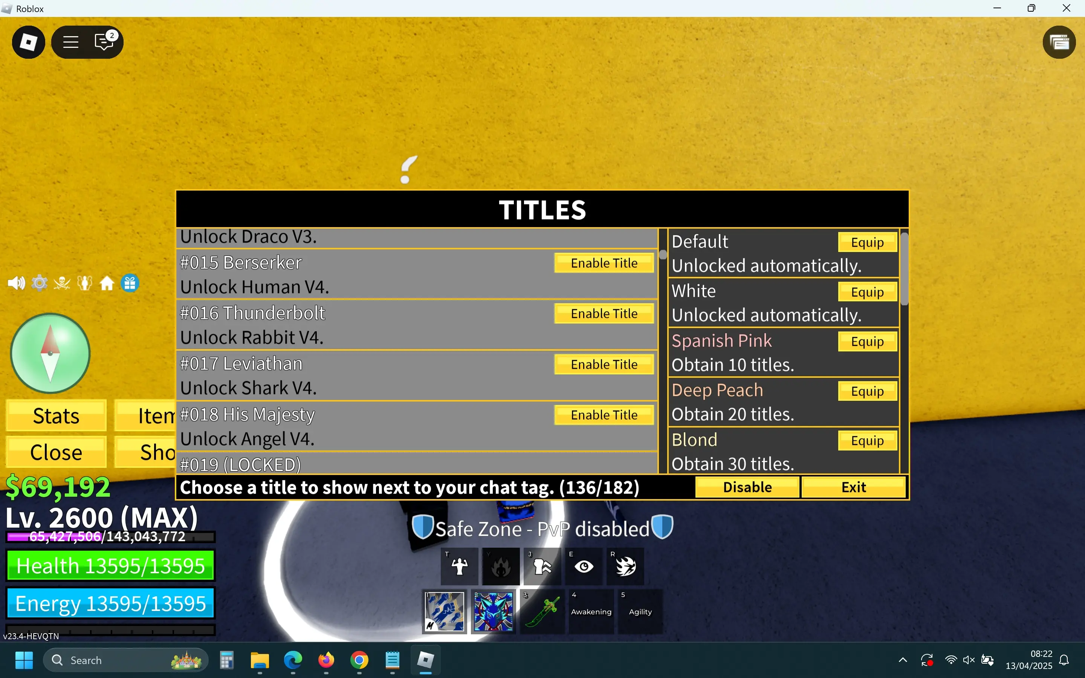Show hidden icons in system tray
The height and width of the screenshot is (678, 1085).
click(903, 660)
